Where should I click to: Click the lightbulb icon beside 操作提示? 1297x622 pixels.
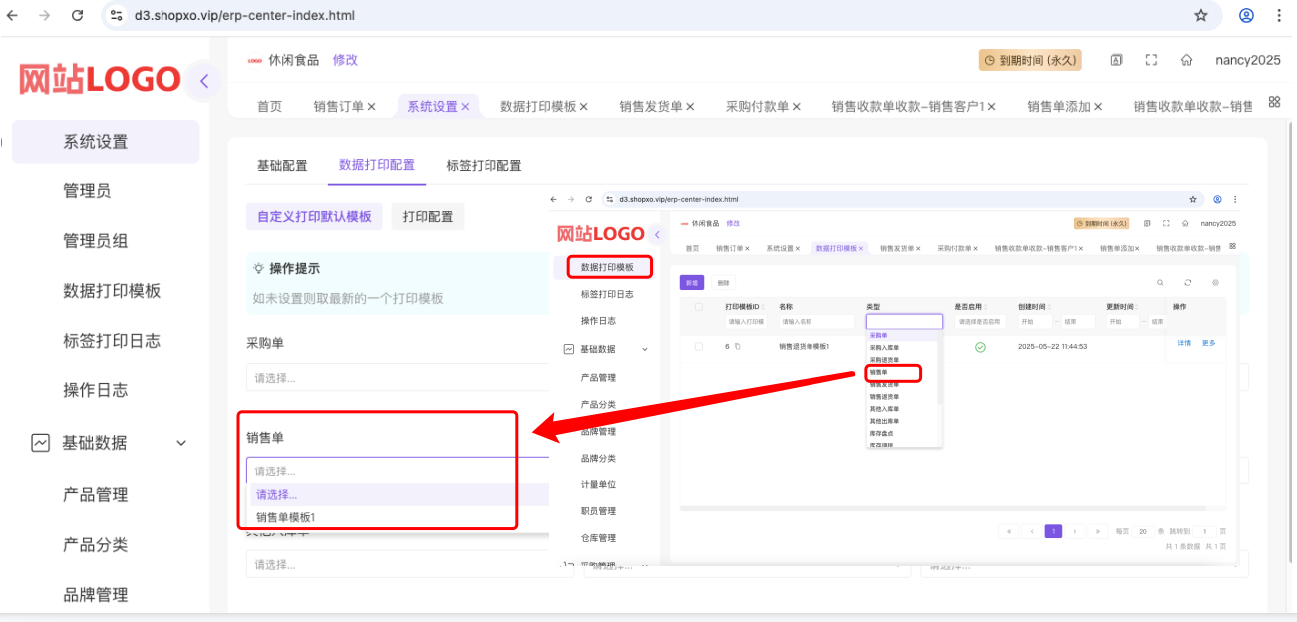click(259, 268)
